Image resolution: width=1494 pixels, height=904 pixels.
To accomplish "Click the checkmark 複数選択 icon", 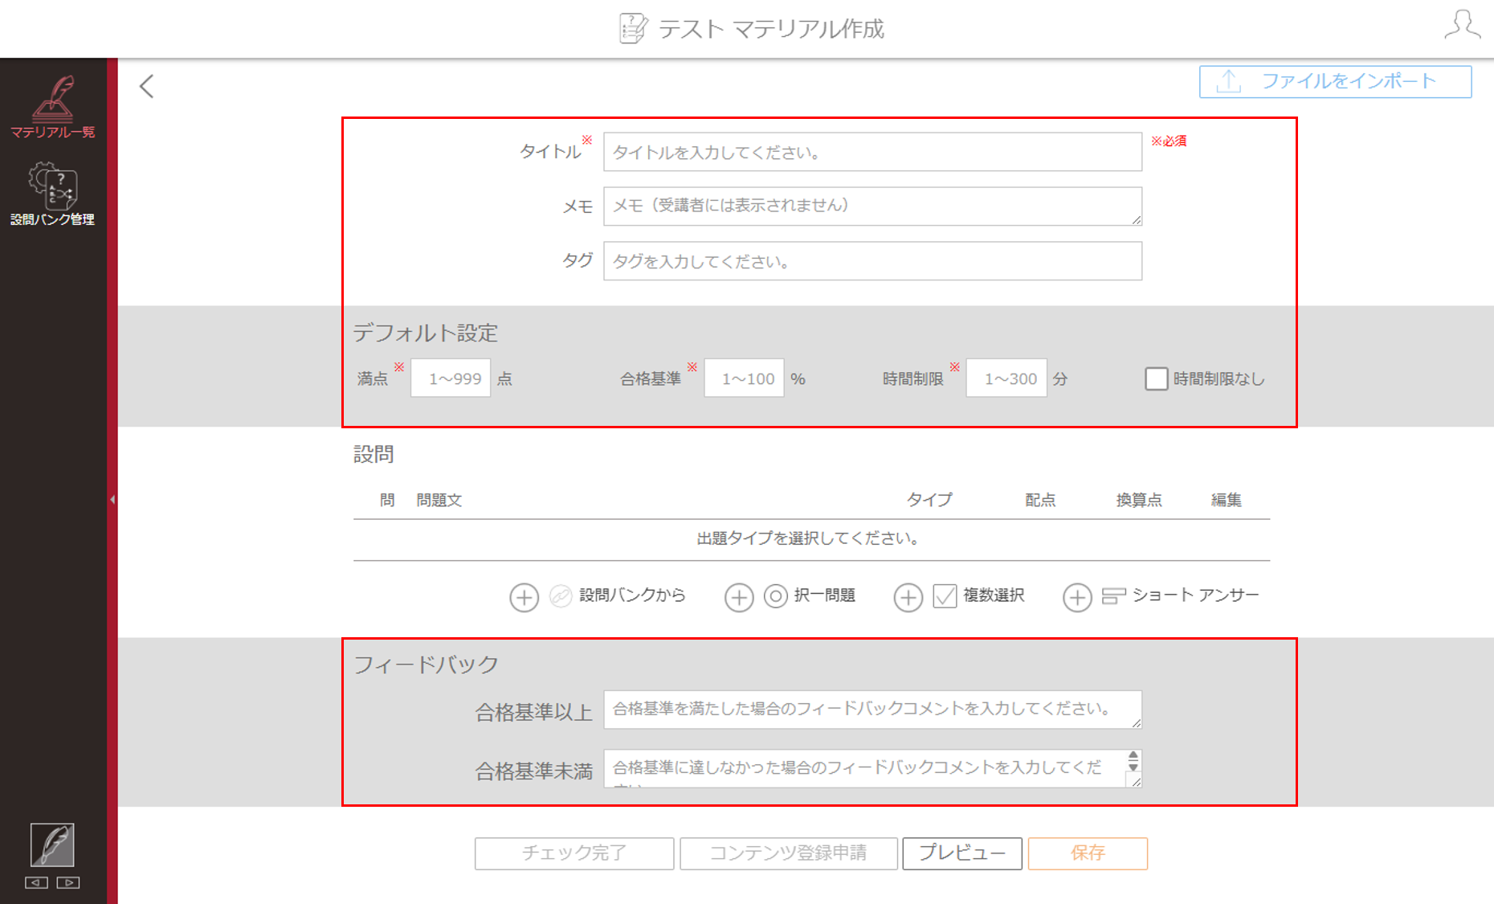I will (x=945, y=595).
